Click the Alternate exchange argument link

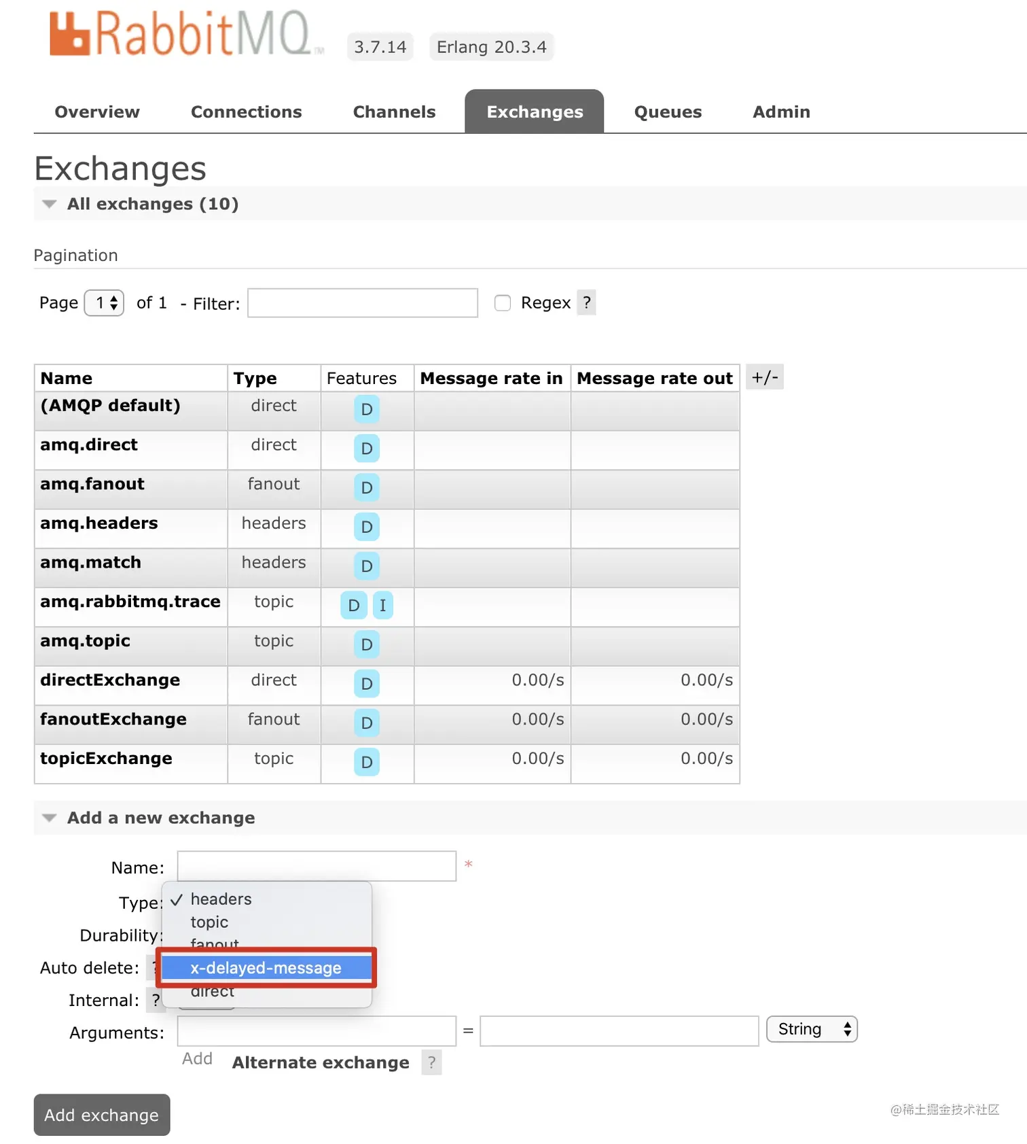[321, 1062]
